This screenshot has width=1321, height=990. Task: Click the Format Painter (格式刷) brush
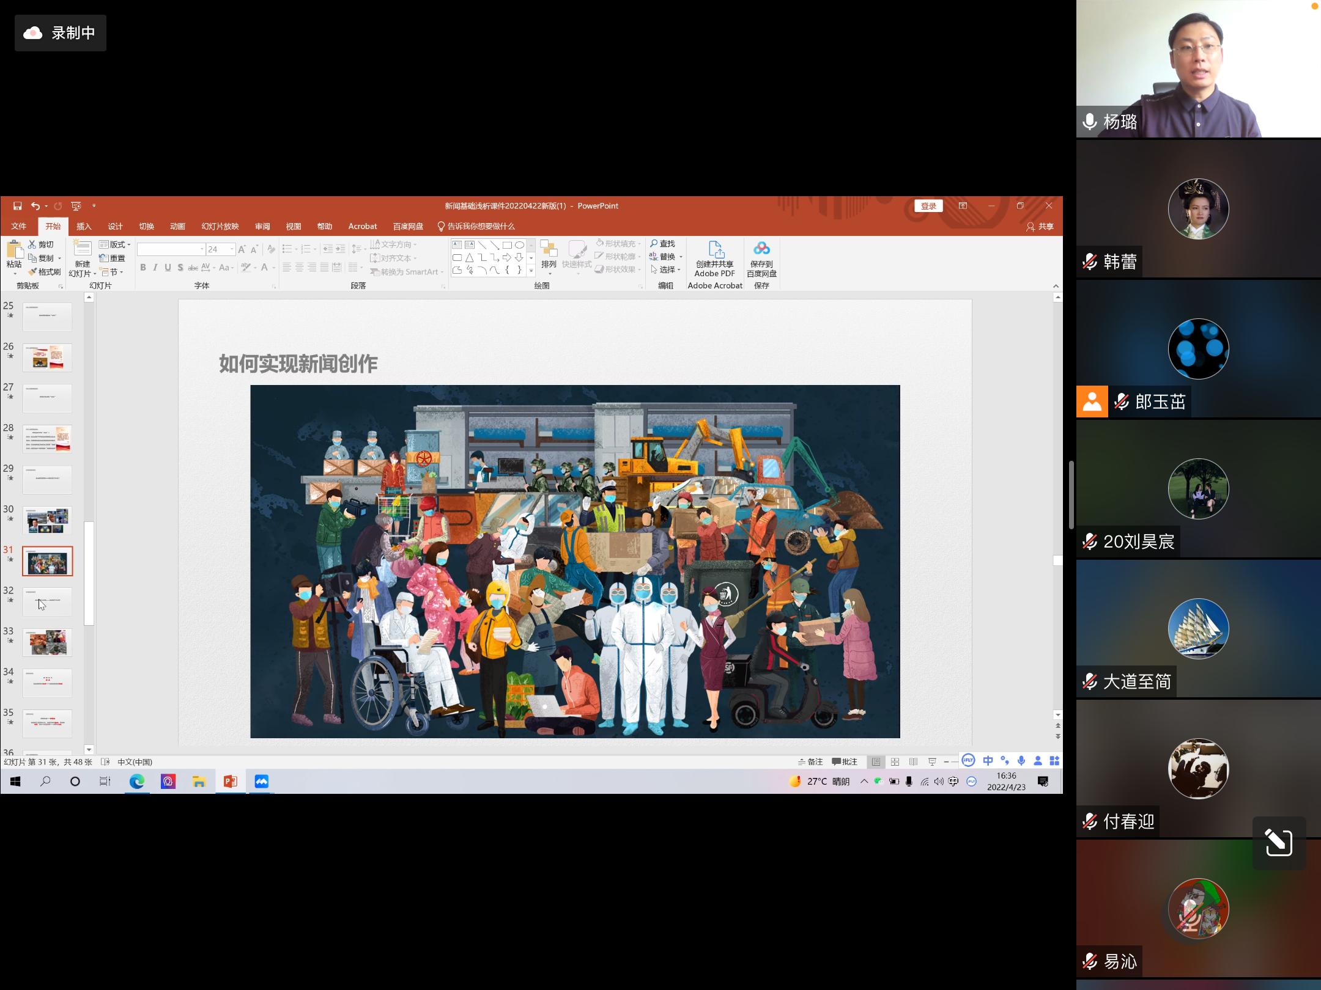[32, 272]
